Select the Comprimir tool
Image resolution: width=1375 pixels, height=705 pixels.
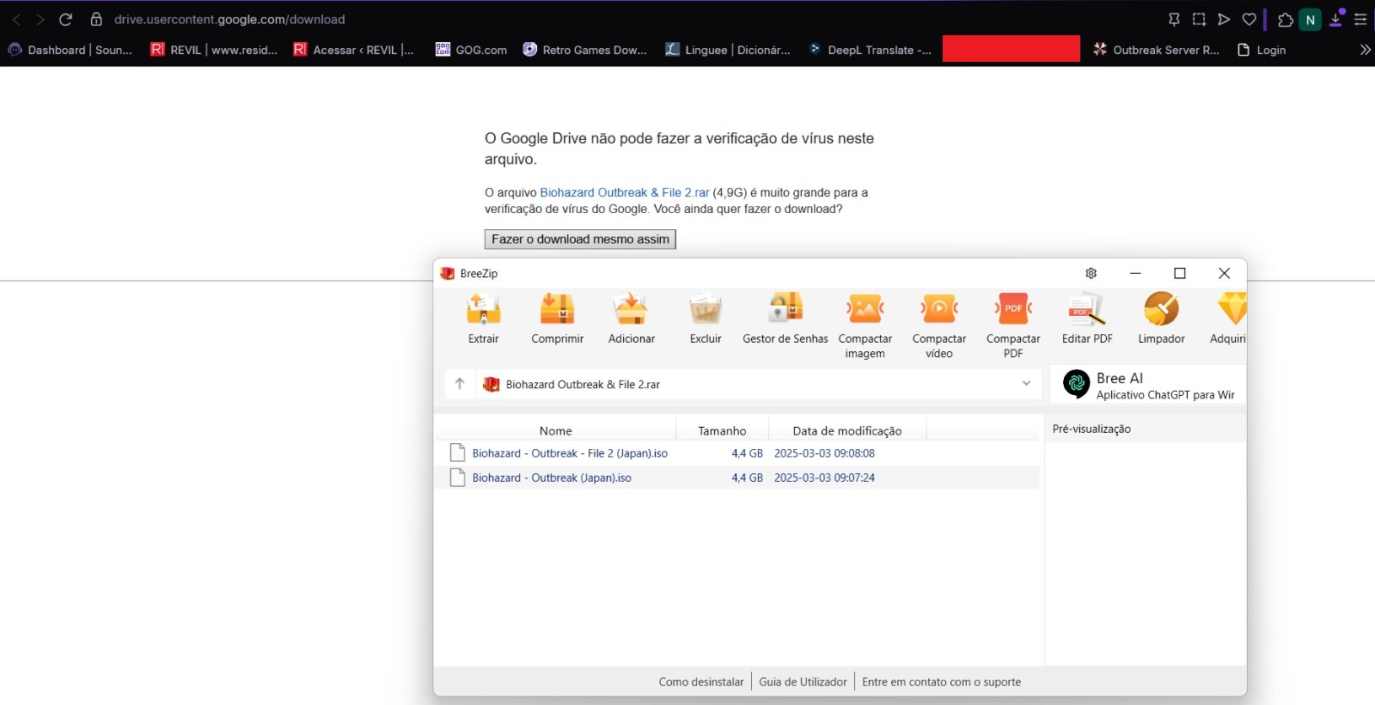[x=557, y=310]
